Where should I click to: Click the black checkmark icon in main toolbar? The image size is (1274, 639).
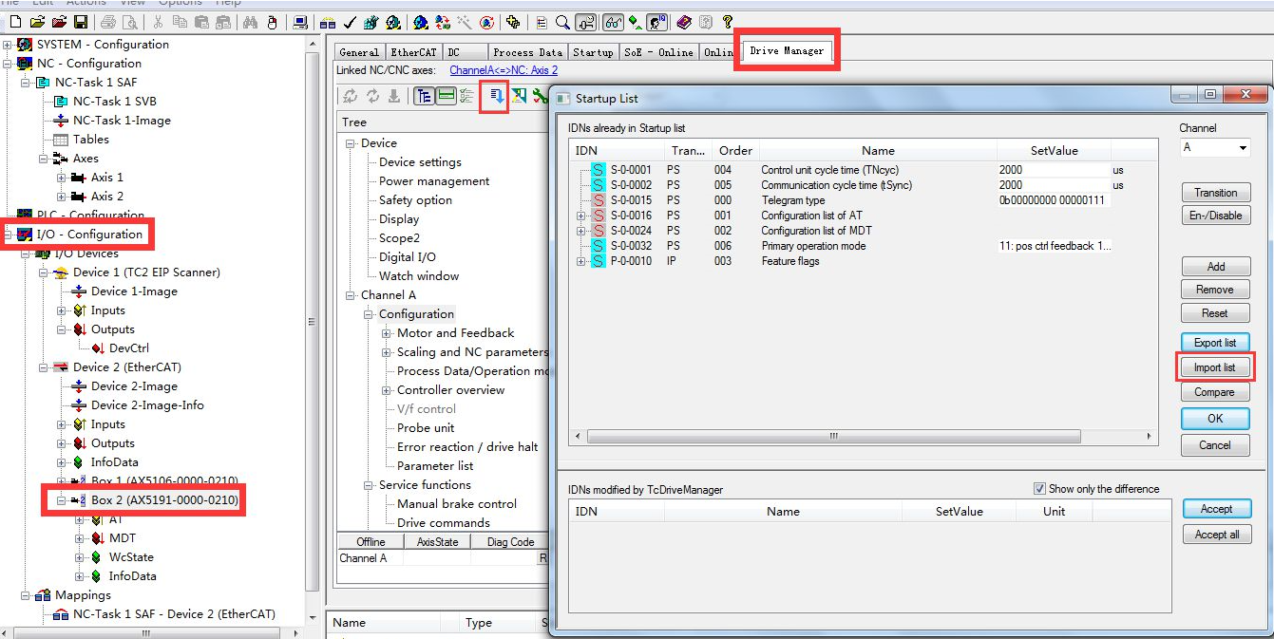(x=349, y=22)
